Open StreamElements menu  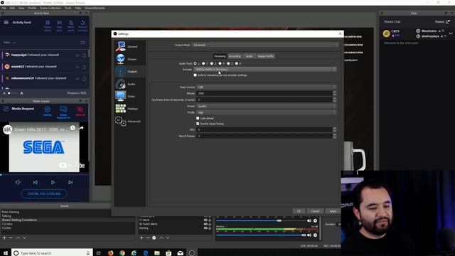pyautogui.click(x=95, y=8)
